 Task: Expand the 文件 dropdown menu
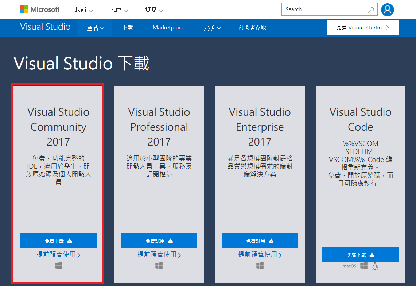pos(119,10)
